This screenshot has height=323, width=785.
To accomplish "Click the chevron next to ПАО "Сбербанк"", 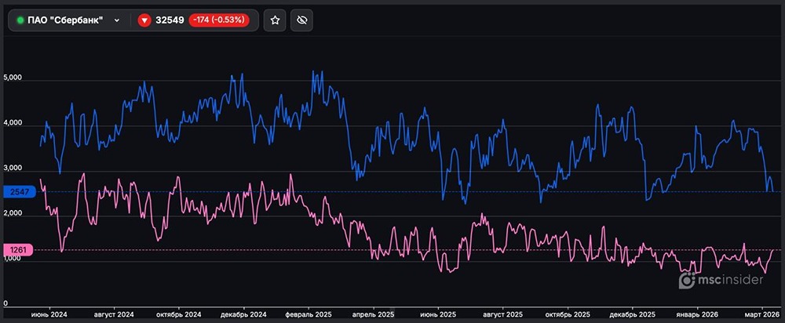I will click(x=117, y=20).
